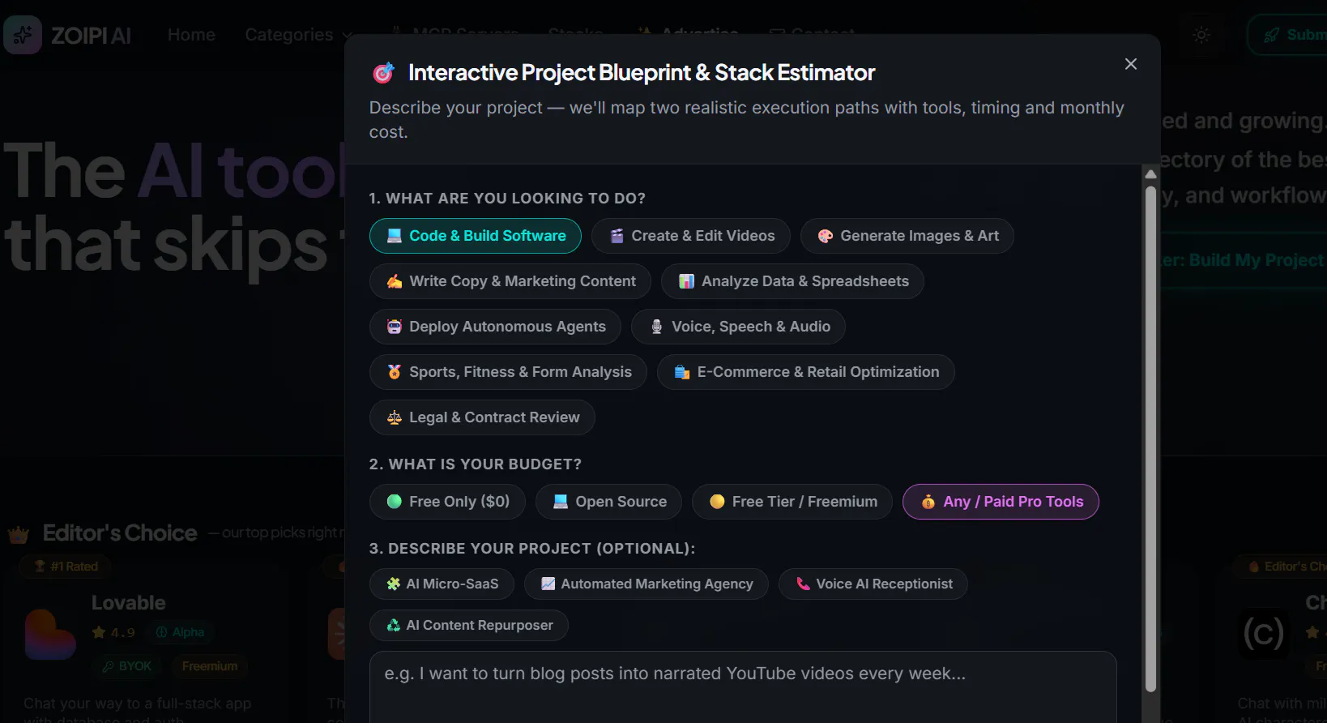Click the chart icon in Analyze Data

686,281
